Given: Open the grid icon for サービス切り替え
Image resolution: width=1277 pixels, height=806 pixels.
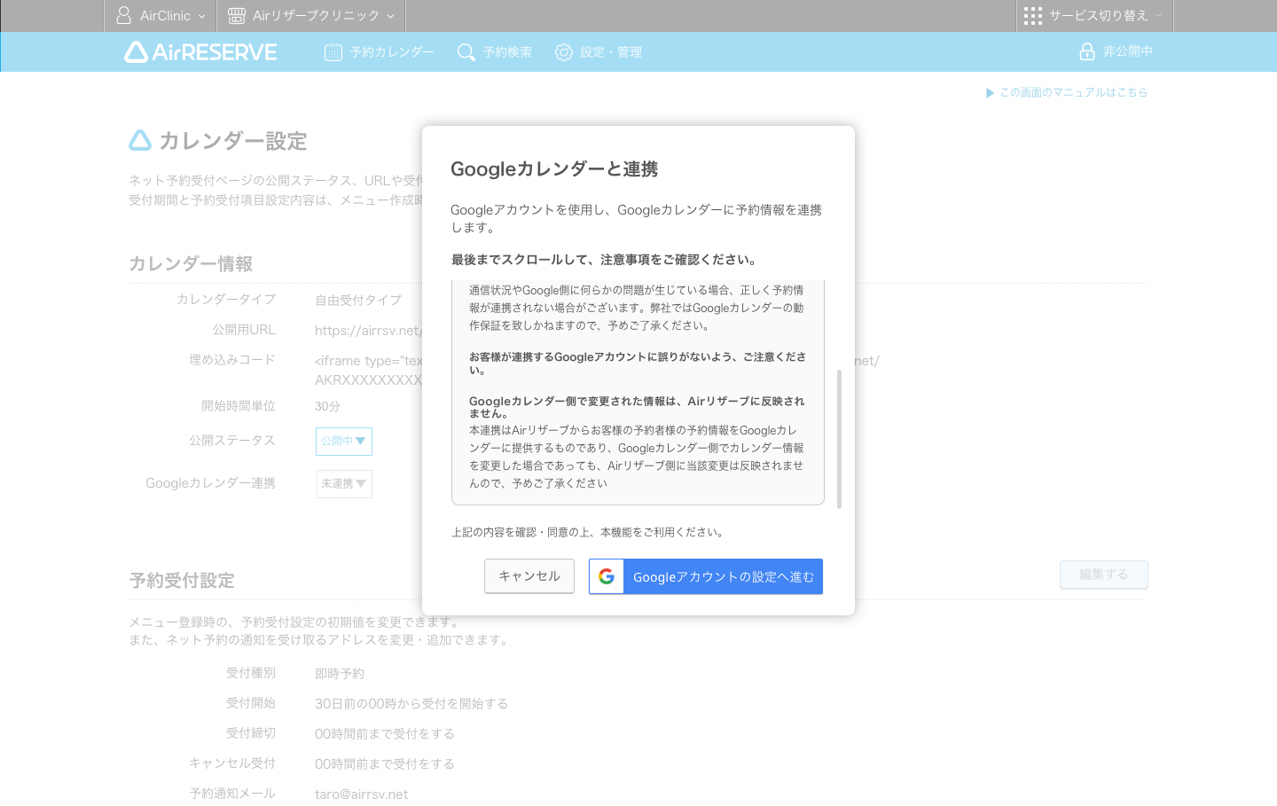Looking at the screenshot, I should coord(1032,15).
